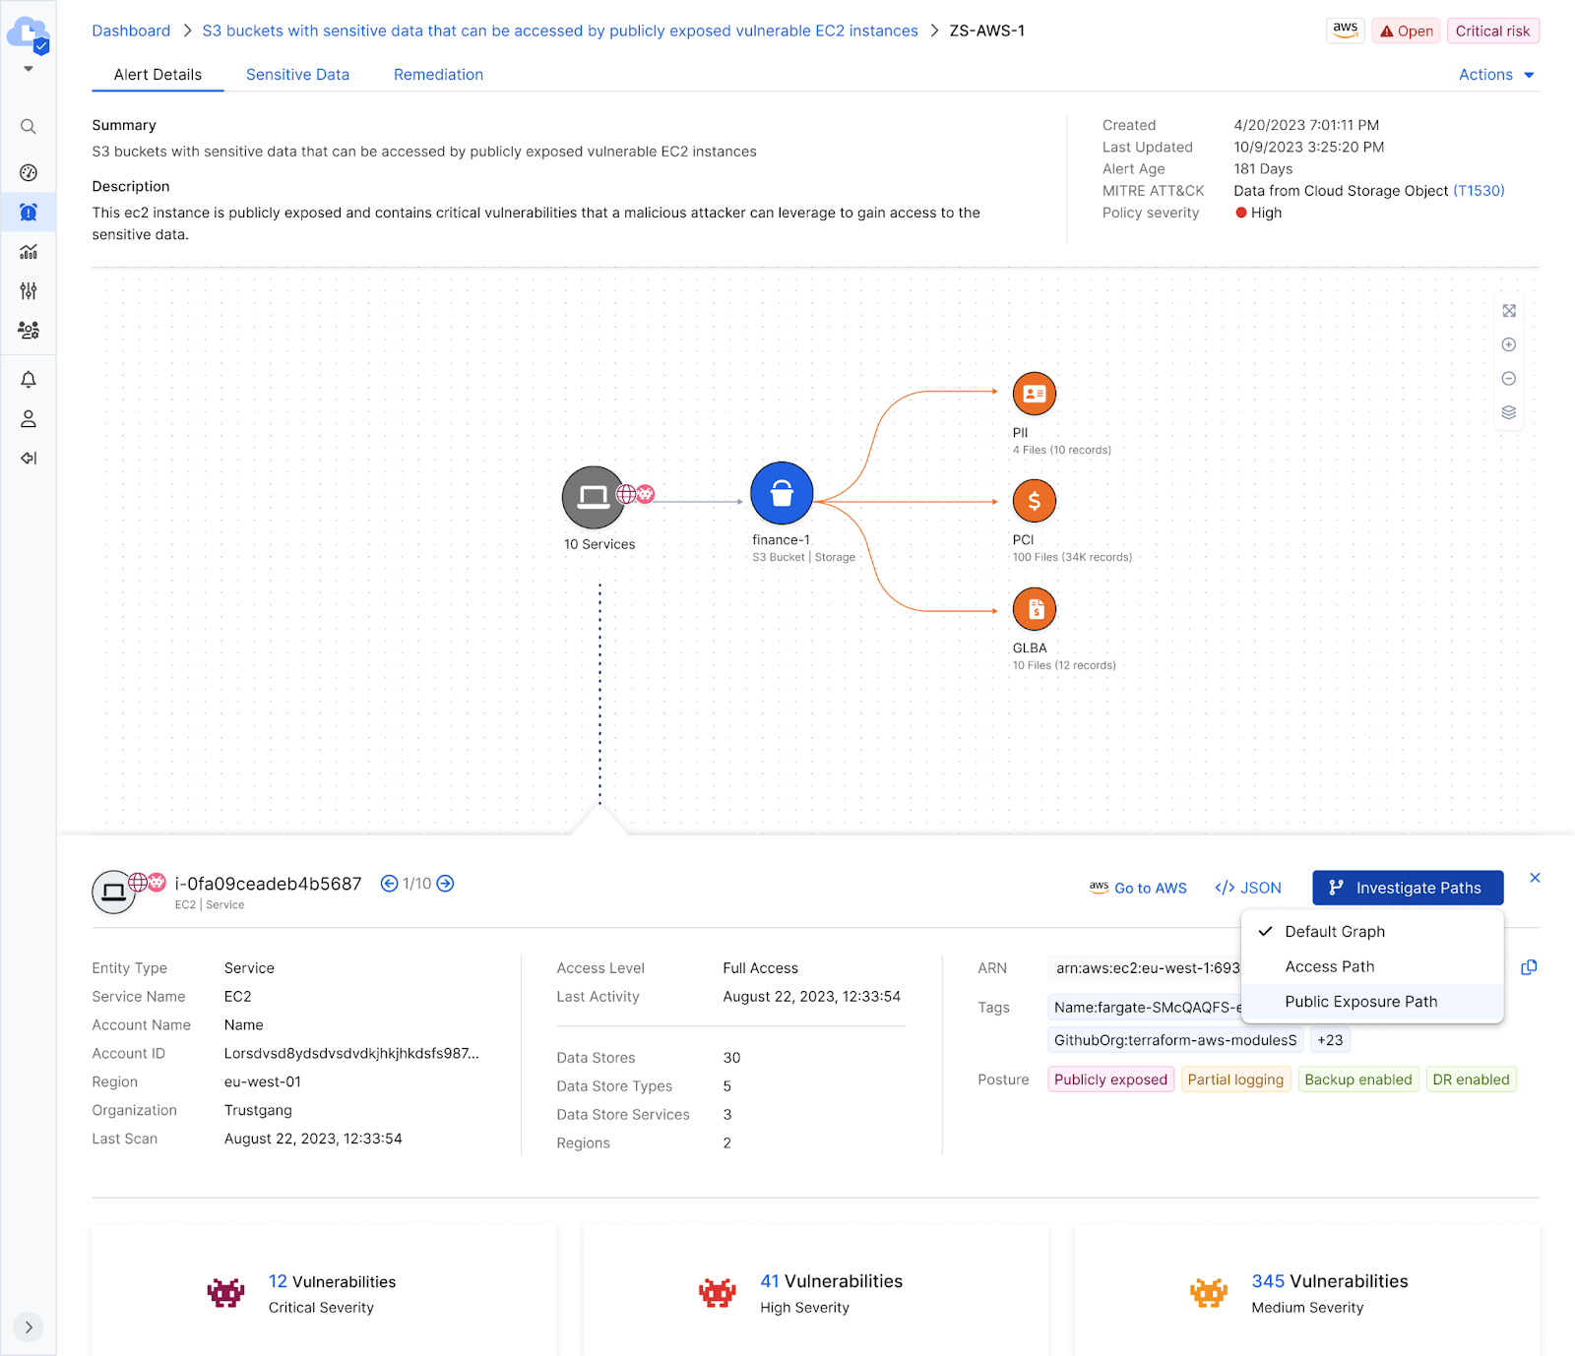Click the PCI data node
The width and height of the screenshot is (1575, 1356).
[1034, 501]
